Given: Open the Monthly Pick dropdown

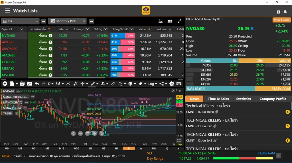Looking at the screenshot, I should (x=67, y=21).
